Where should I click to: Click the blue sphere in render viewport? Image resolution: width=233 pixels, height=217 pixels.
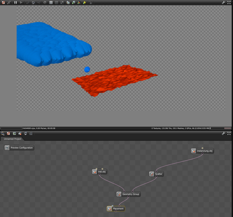(x=87, y=70)
